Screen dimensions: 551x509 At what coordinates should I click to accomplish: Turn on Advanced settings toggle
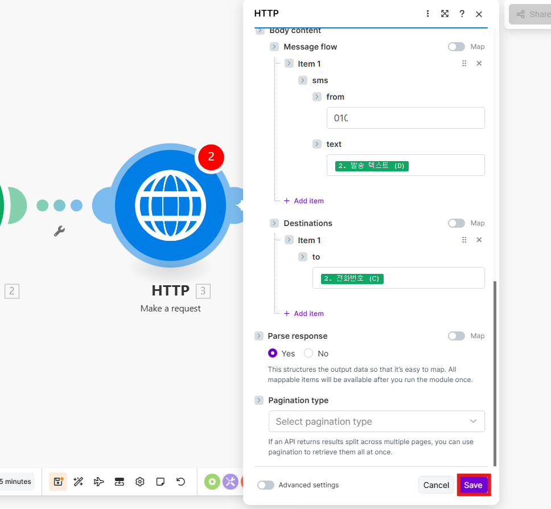(266, 485)
